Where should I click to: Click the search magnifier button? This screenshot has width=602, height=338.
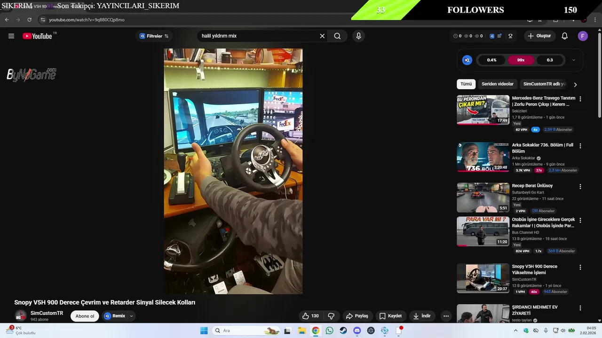[337, 36]
